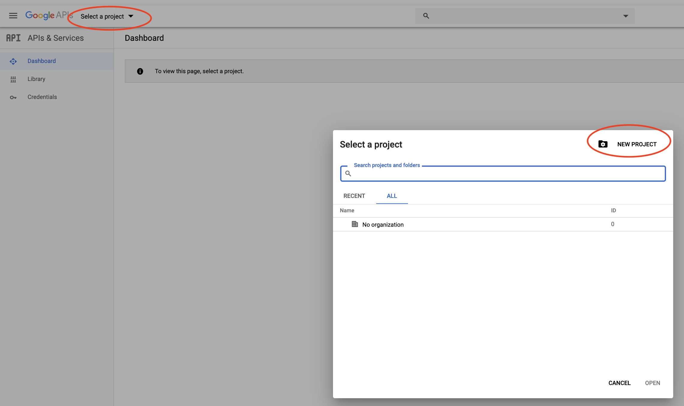Screen dimensions: 684x406
Task: Open Library from the sidebar
Action: [x=36, y=79]
